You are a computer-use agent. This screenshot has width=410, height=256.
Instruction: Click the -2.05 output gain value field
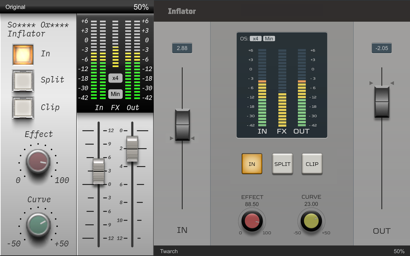381,48
